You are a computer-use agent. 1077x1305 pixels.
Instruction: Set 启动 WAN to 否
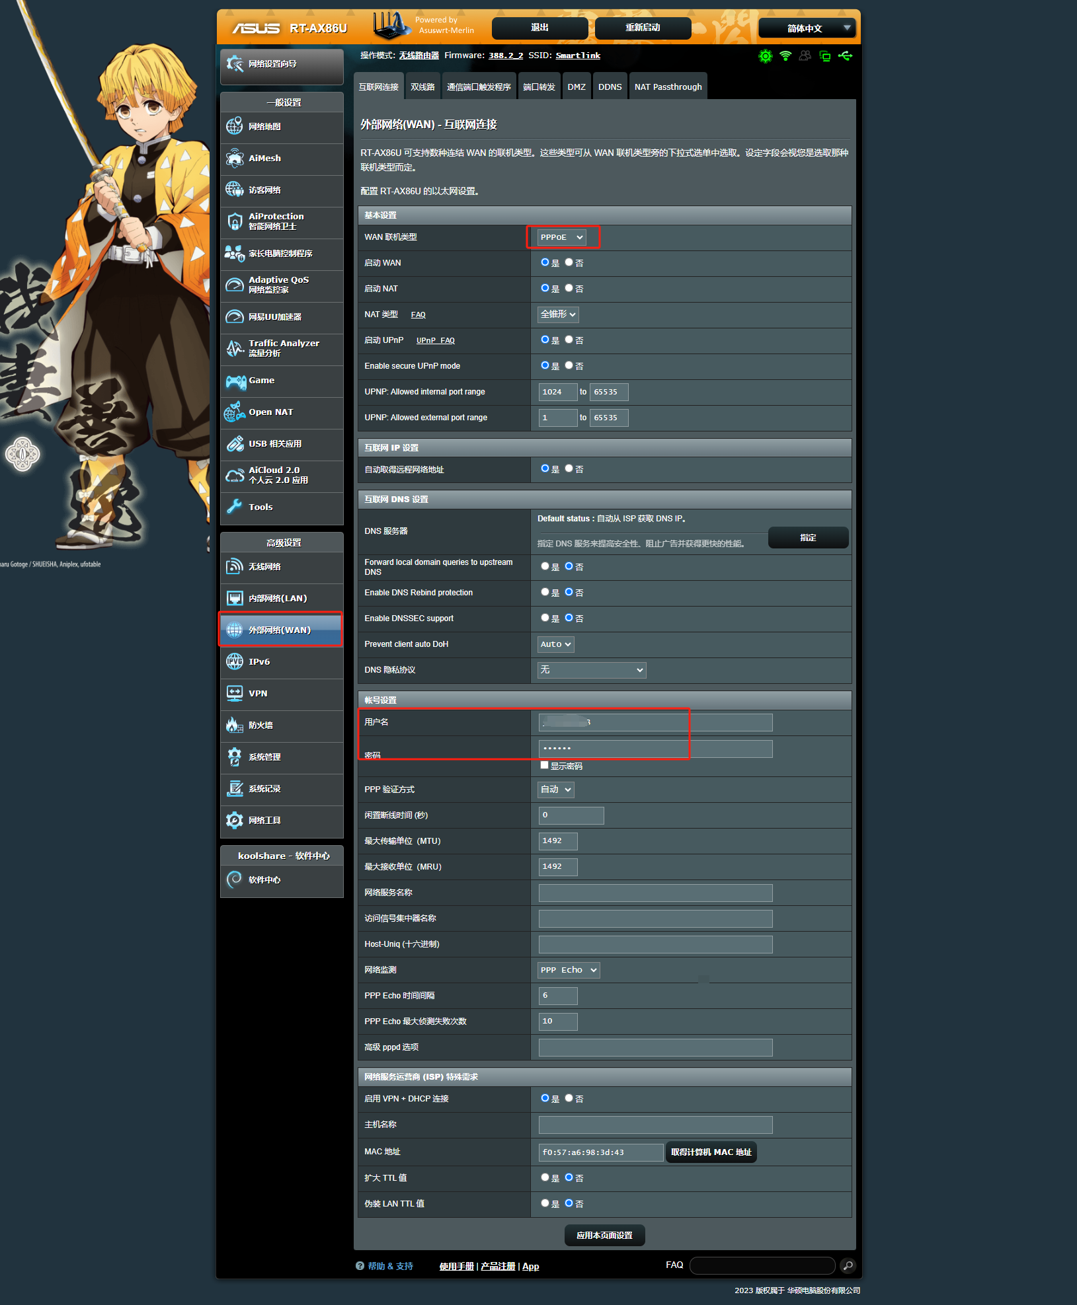pyautogui.click(x=569, y=262)
